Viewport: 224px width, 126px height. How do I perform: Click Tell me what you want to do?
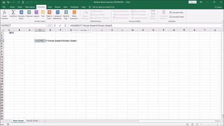[101, 7]
